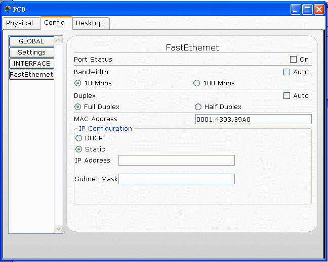
Task: Click the PC0 icon in title bar
Action: [7, 9]
